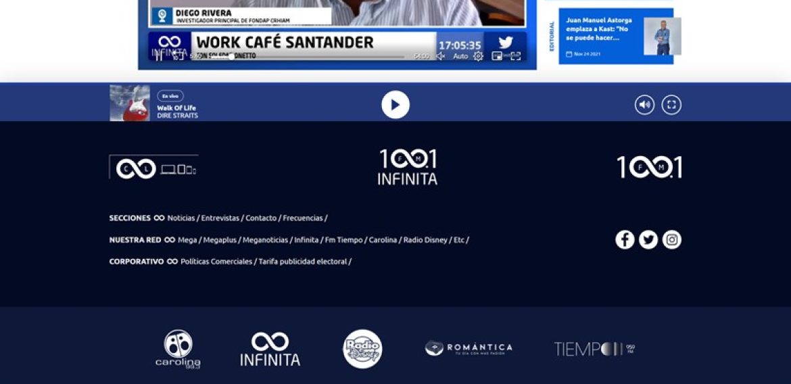Screen dimensions: 791x384
Task: Enable picture-in-picture mode on the video
Action: click(x=497, y=56)
